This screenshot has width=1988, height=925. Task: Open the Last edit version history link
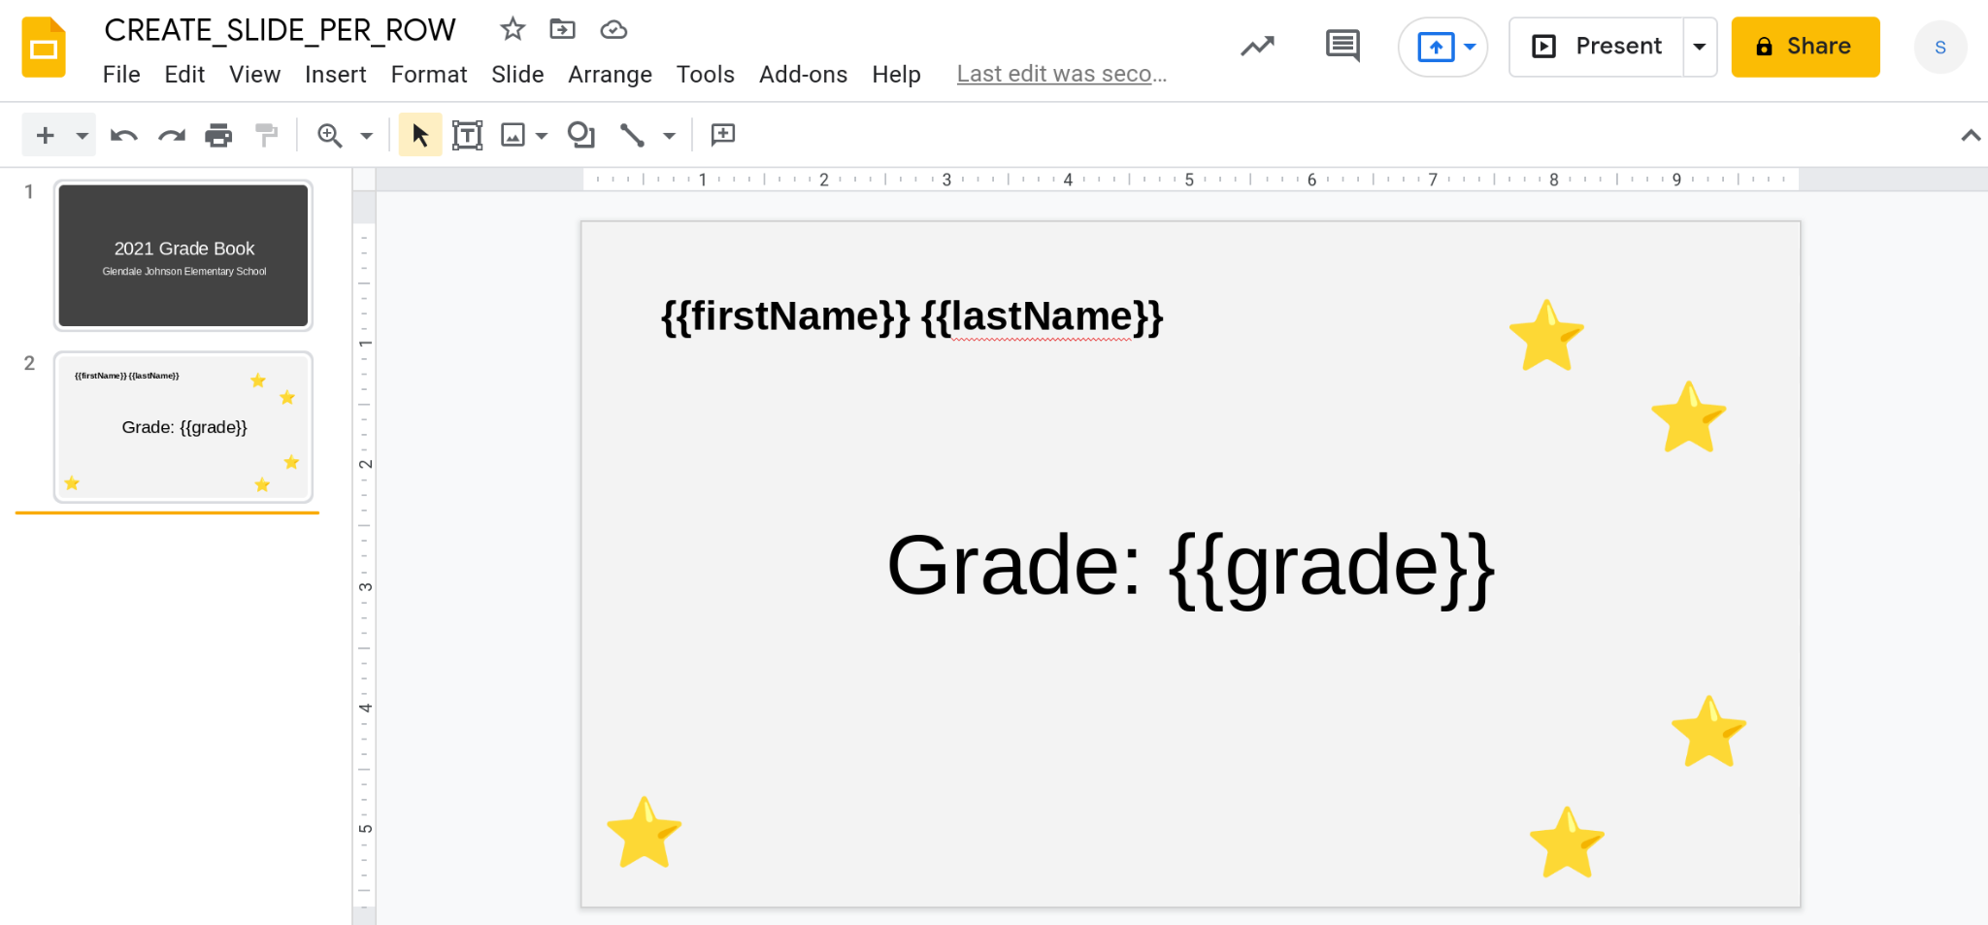pyautogui.click(x=1062, y=75)
